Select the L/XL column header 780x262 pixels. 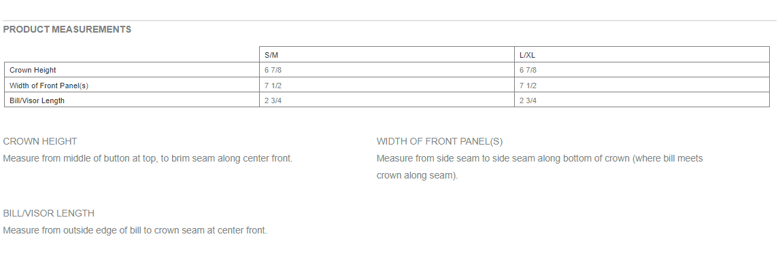527,54
